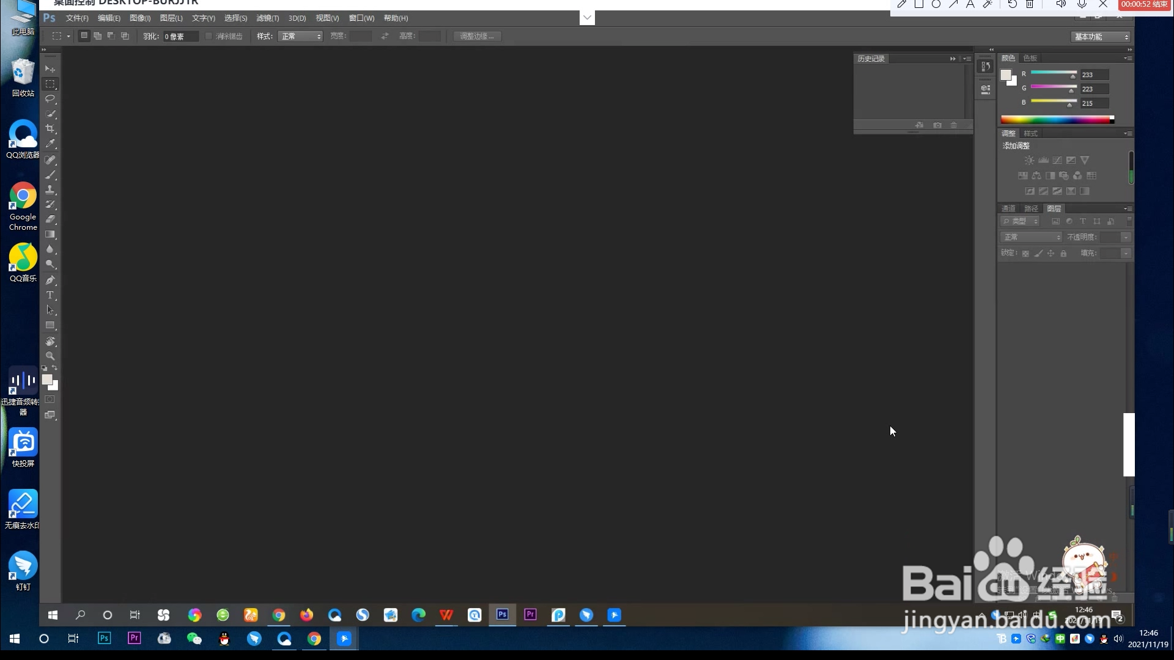This screenshot has height=660, width=1174.
Task: Select the Horizontal Type tool
Action: tap(50, 295)
